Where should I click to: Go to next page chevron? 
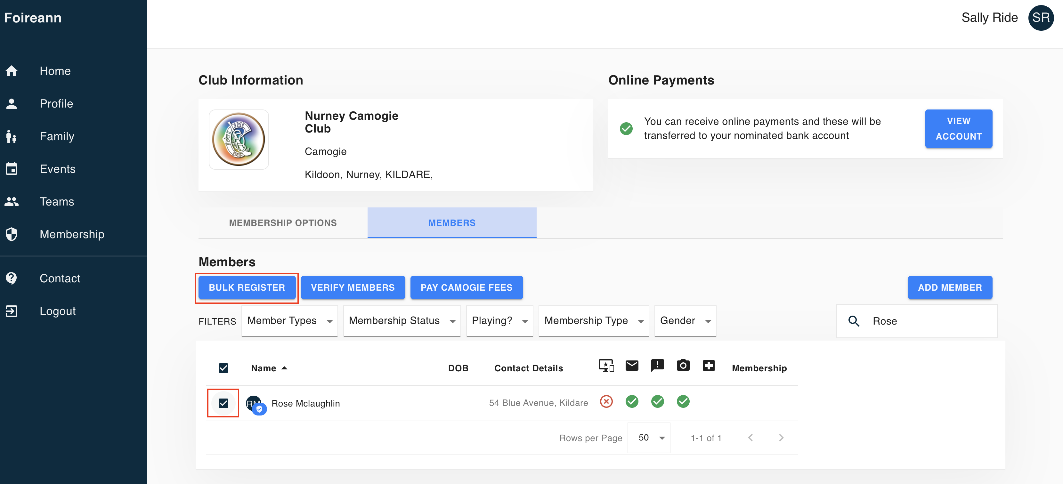[x=781, y=438]
